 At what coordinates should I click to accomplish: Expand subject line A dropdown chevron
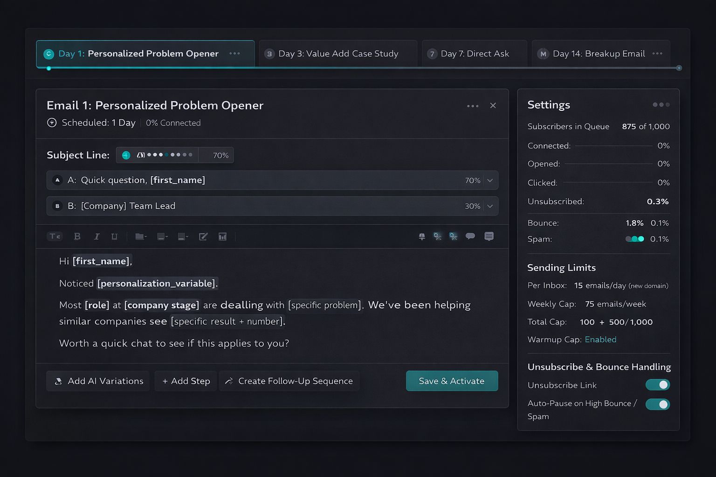pyautogui.click(x=490, y=180)
